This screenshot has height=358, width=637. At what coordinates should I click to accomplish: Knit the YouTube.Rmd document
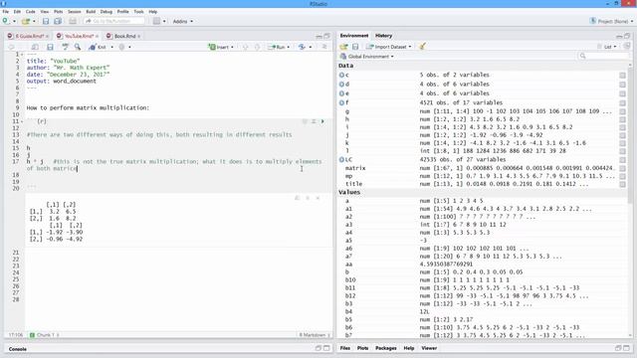tap(98, 47)
